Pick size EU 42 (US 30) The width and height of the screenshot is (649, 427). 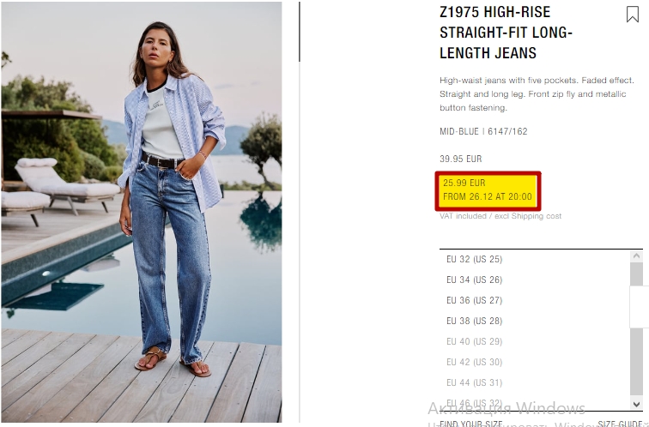click(x=475, y=362)
